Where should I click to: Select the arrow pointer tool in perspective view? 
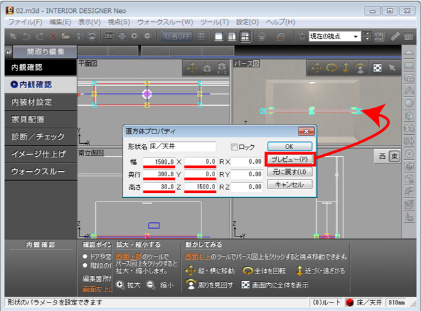point(391,67)
